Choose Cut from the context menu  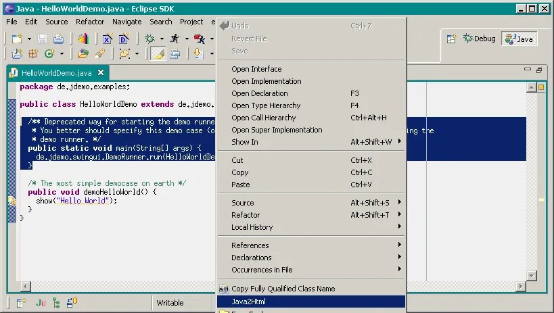(x=311, y=160)
